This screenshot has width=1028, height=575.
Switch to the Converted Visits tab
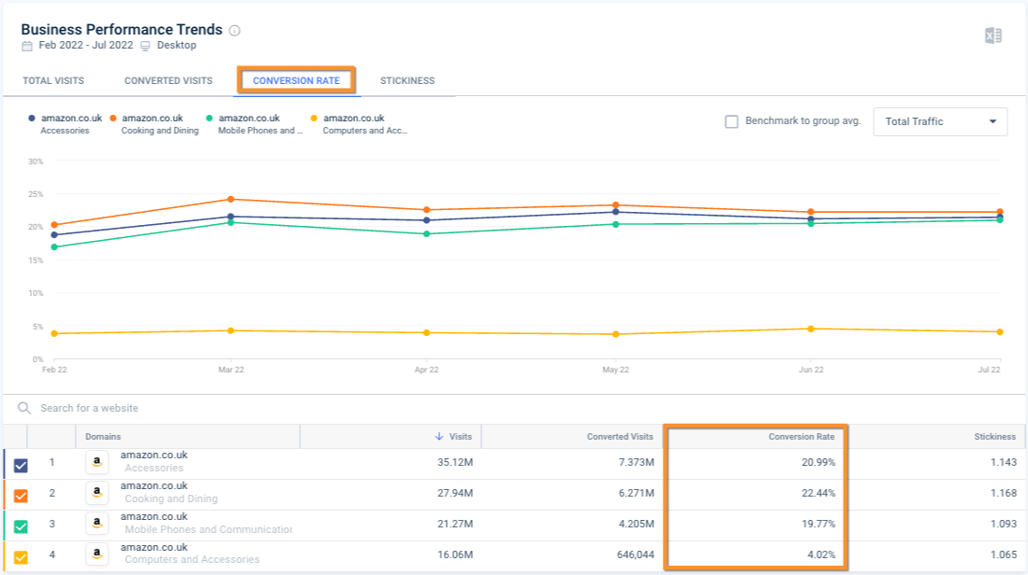tap(168, 80)
